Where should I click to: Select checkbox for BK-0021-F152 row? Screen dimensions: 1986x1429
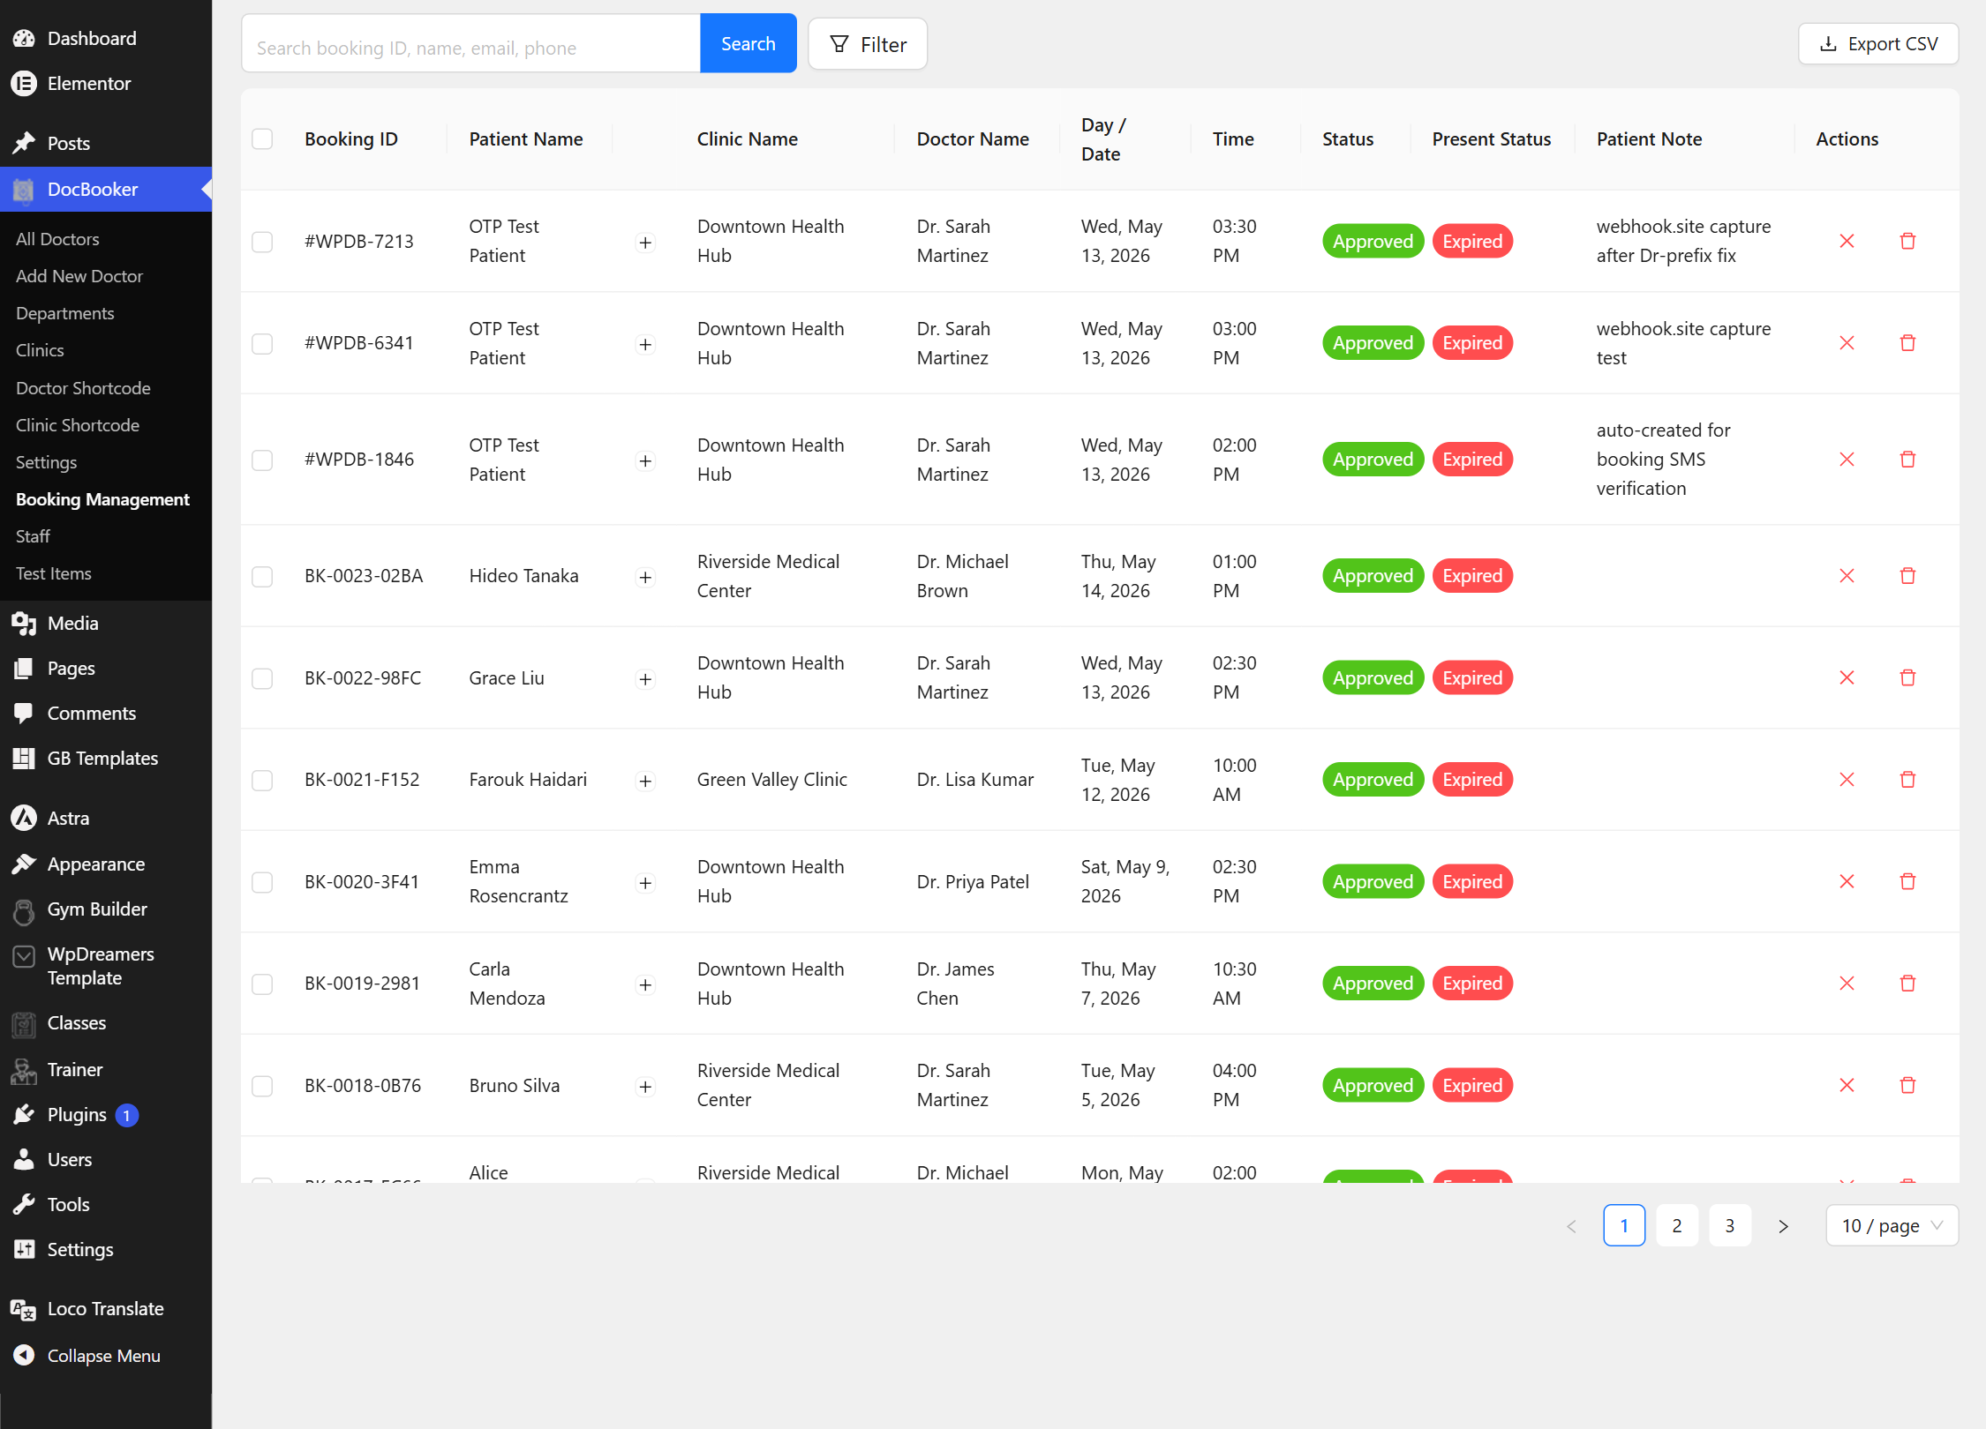pyautogui.click(x=262, y=779)
